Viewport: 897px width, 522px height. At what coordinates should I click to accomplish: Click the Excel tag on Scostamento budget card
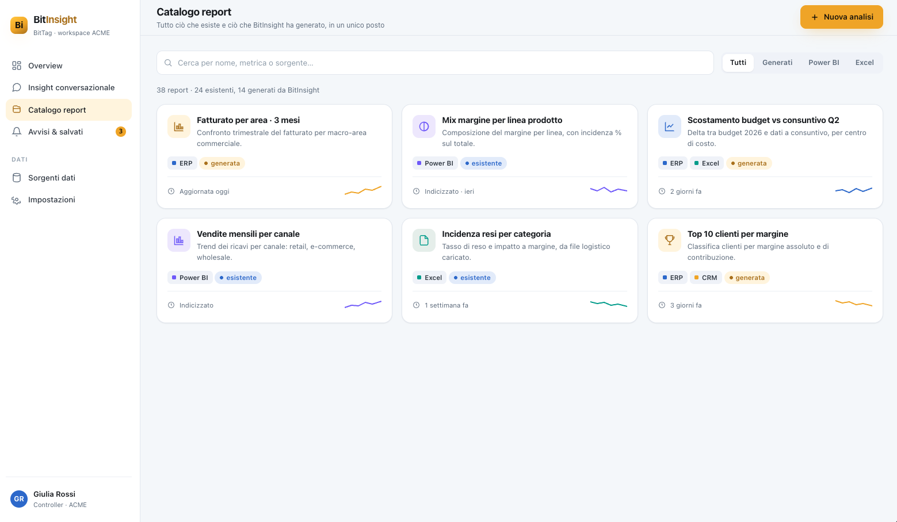(x=707, y=163)
